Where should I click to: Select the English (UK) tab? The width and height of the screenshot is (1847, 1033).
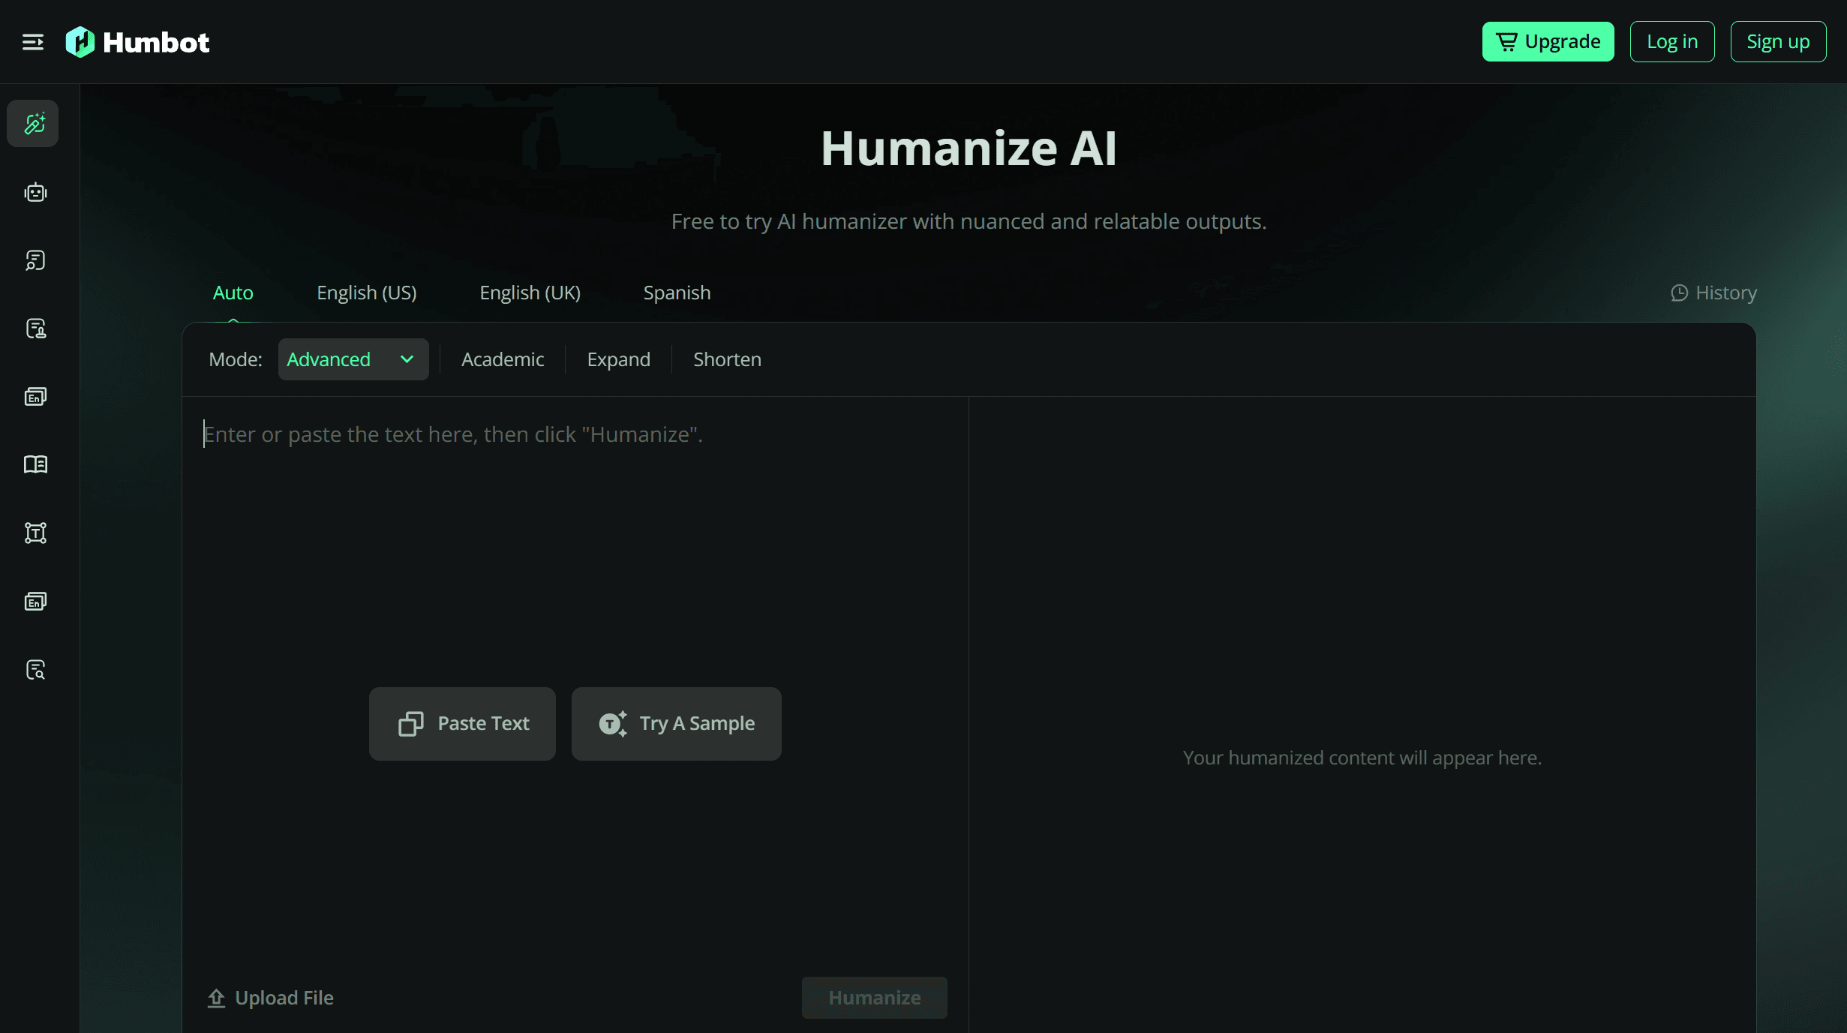click(x=530, y=293)
